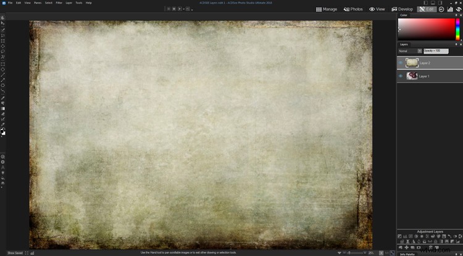Open the 365 icon in mode bar
The image size is (463, 256).
441,9
